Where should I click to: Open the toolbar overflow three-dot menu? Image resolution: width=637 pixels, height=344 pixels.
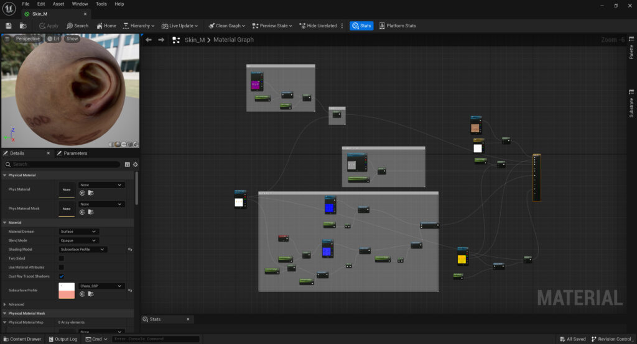pyautogui.click(x=342, y=25)
